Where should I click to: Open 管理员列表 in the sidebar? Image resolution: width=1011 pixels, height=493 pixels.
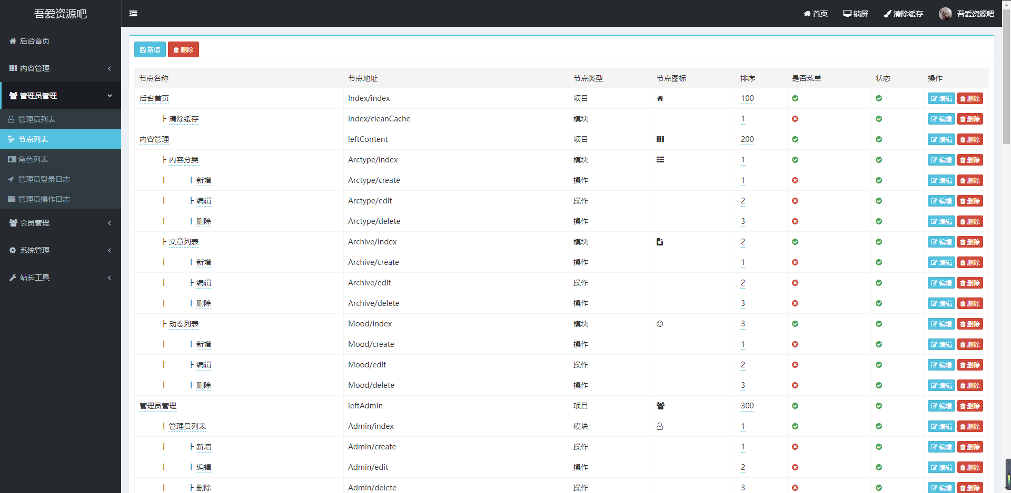point(61,119)
